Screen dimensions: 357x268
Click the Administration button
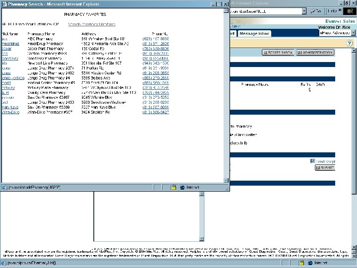click(x=315, y=53)
